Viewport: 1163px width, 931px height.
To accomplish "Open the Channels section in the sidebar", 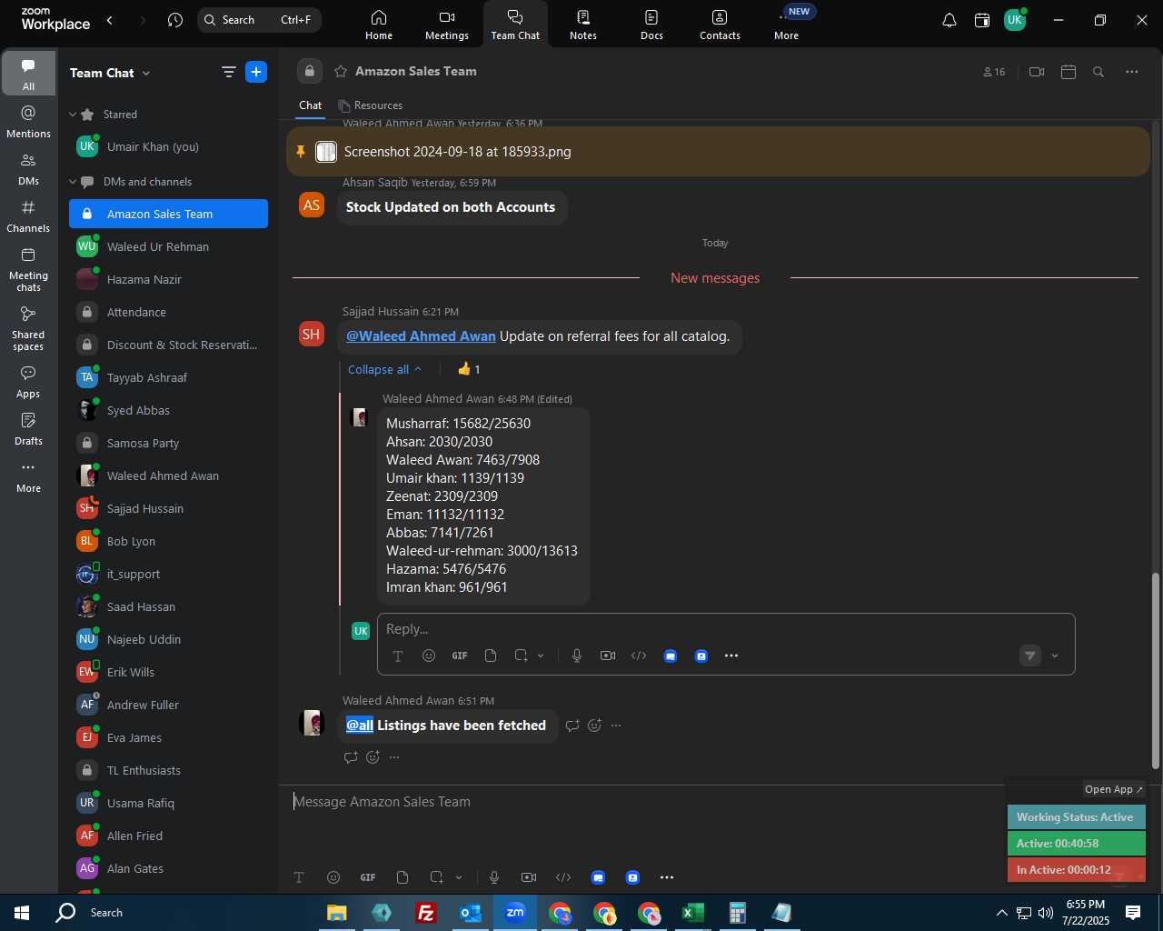I will click(28, 216).
